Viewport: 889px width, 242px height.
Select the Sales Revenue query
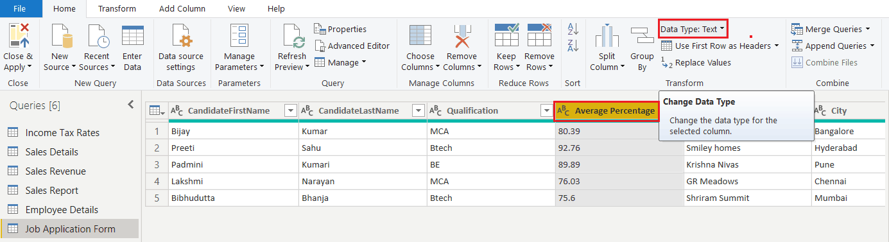tap(69, 171)
